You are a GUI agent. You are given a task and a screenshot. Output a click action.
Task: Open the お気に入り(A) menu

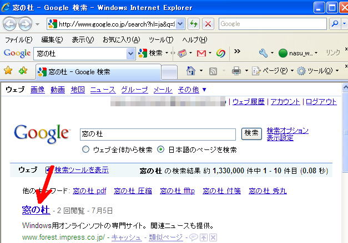(x=122, y=40)
